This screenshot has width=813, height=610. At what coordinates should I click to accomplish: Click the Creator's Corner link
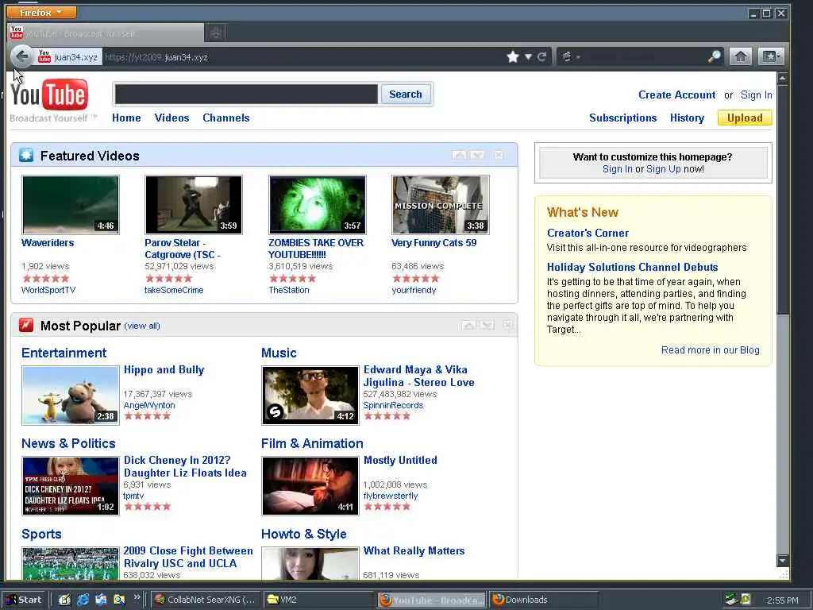tap(588, 233)
